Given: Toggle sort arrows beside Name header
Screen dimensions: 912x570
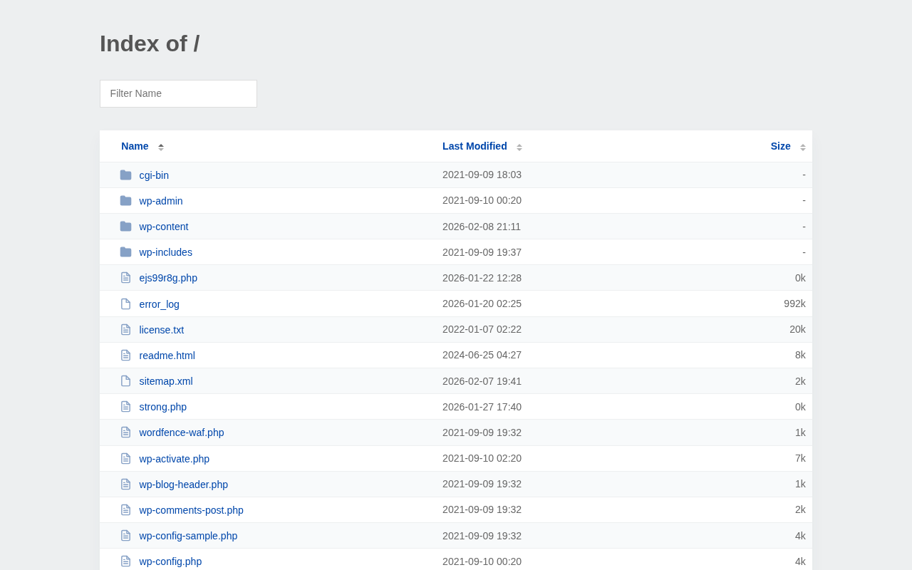Looking at the screenshot, I should click(x=161, y=147).
